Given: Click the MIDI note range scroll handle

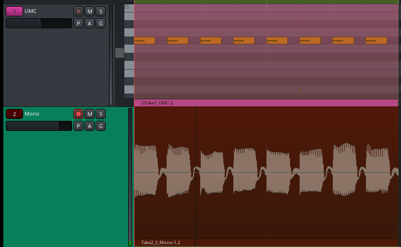Looking at the screenshot, I should [119, 53].
